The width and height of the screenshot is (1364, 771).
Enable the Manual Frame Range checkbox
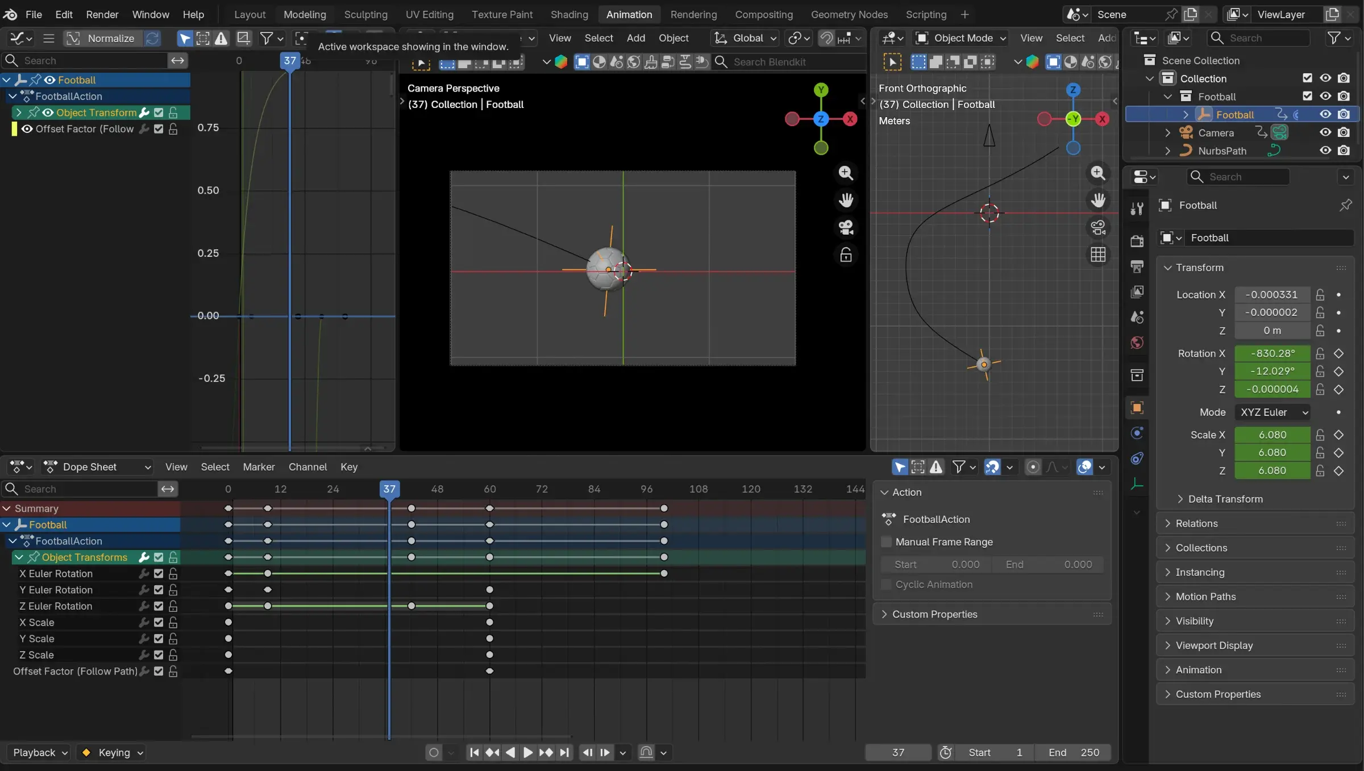point(886,542)
